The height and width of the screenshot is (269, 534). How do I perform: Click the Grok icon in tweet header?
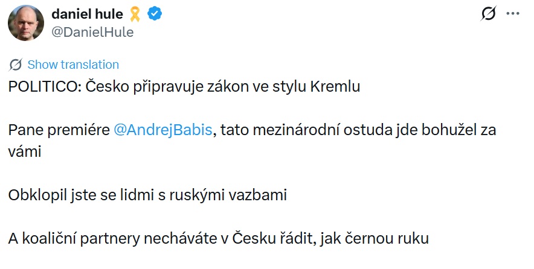[487, 14]
